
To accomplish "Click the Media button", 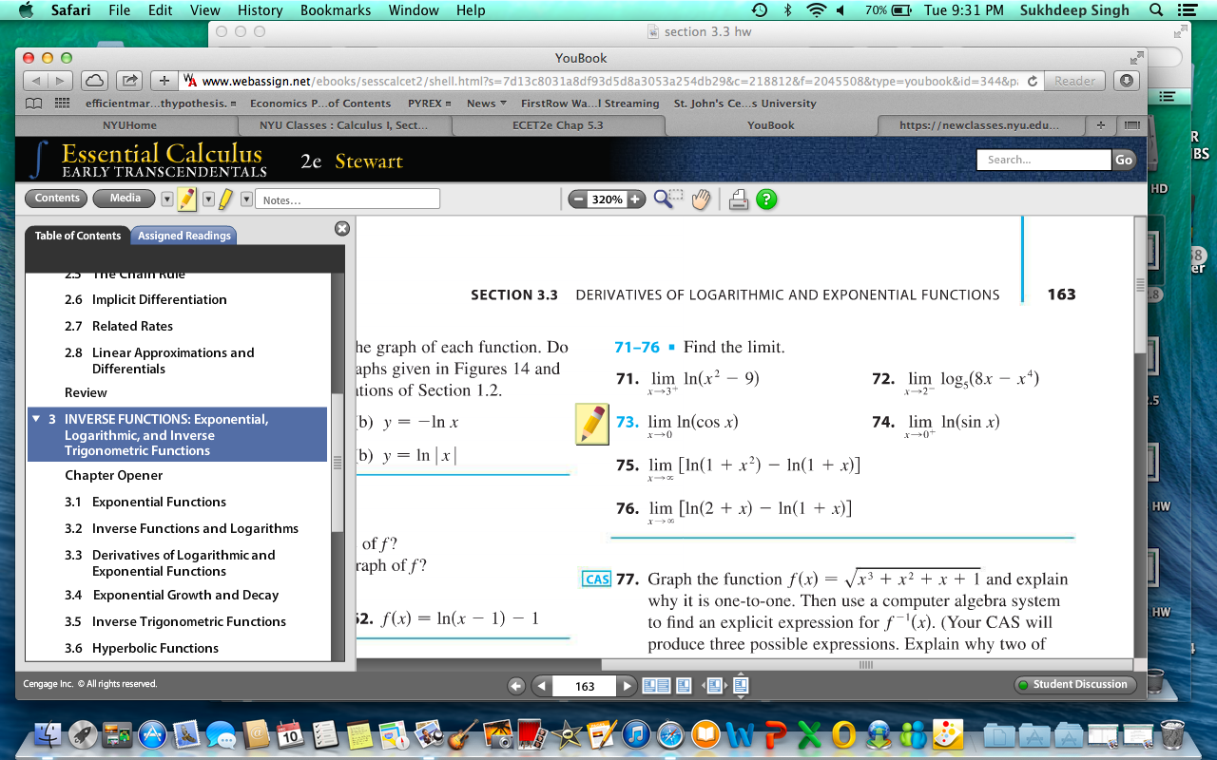I will coord(125,199).
